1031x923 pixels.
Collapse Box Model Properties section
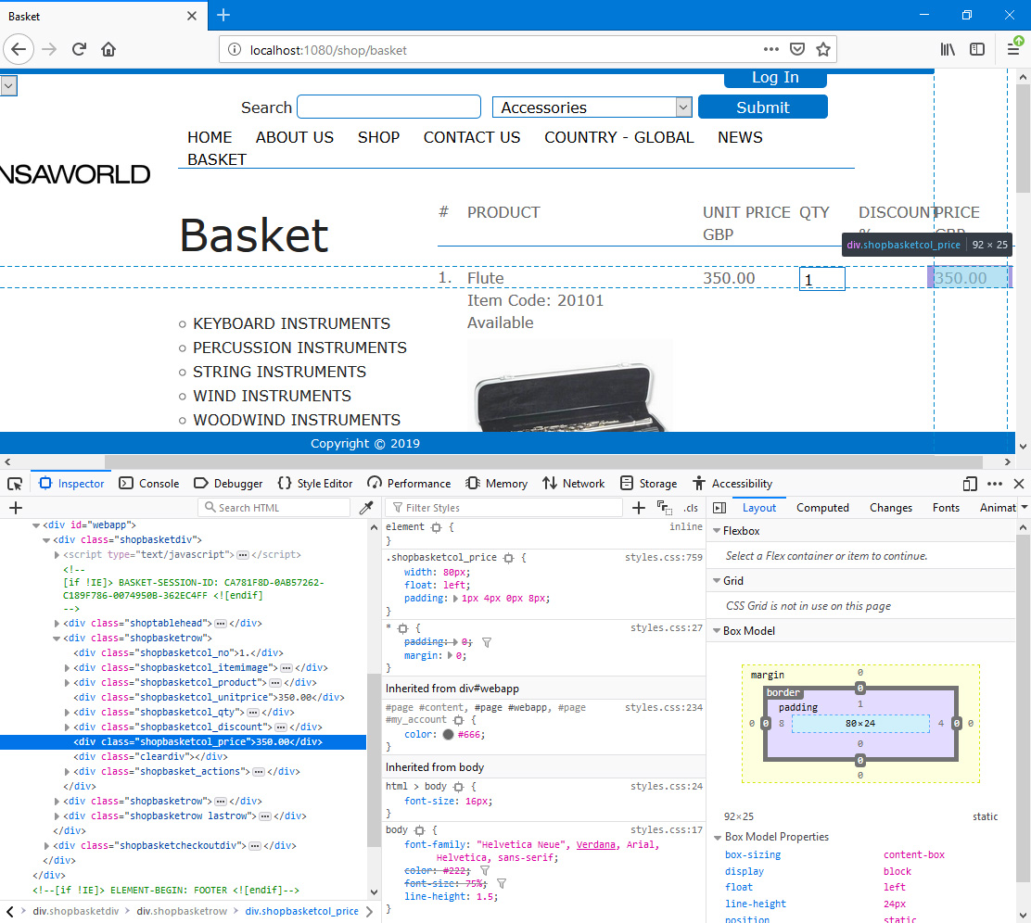[718, 838]
